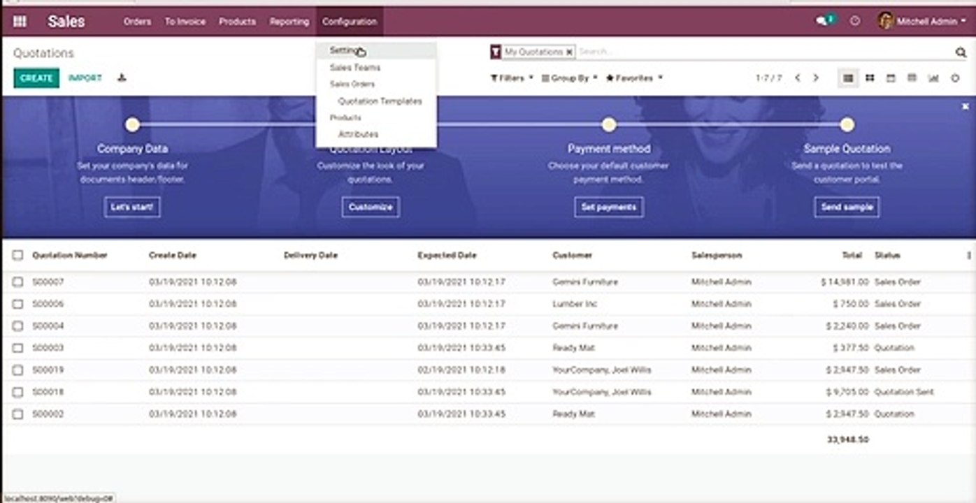The height and width of the screenshot is (503, 976).
Task: Check the box for quotation S00007
Action: coord(17,282)
